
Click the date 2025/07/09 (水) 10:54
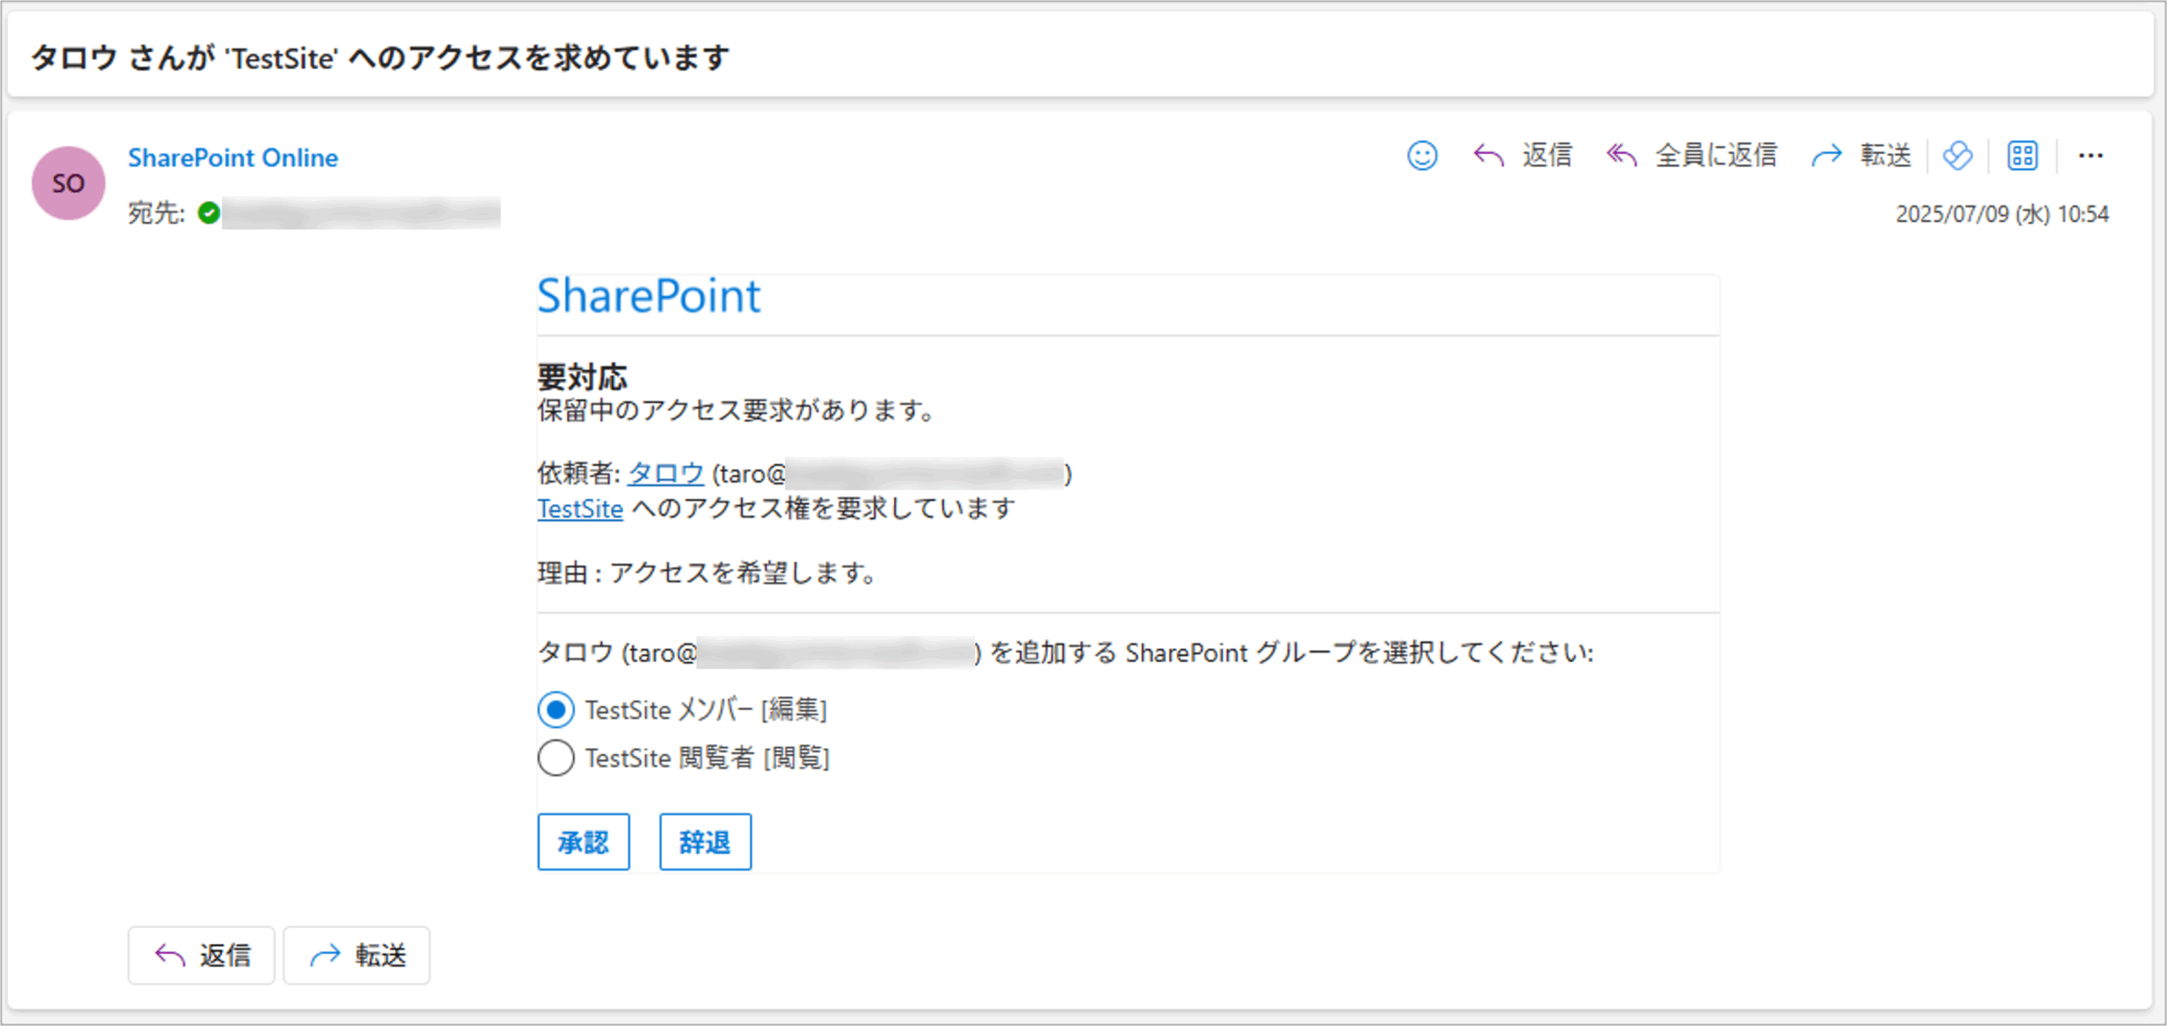pos(2002,213)
